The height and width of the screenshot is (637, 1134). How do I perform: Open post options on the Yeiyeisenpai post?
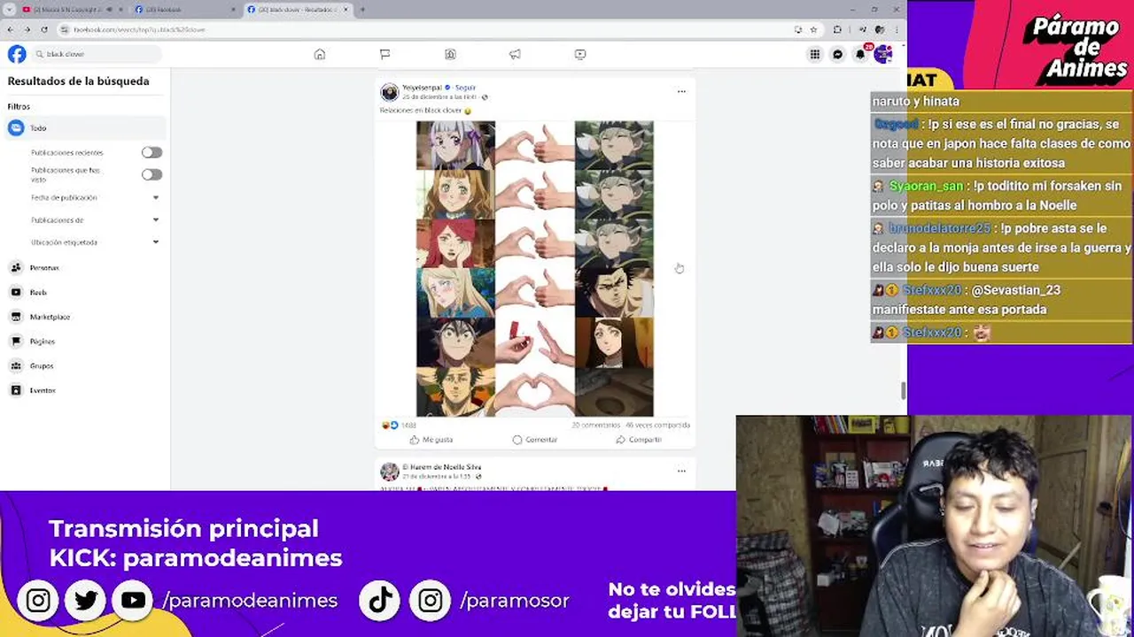[681, 91]
